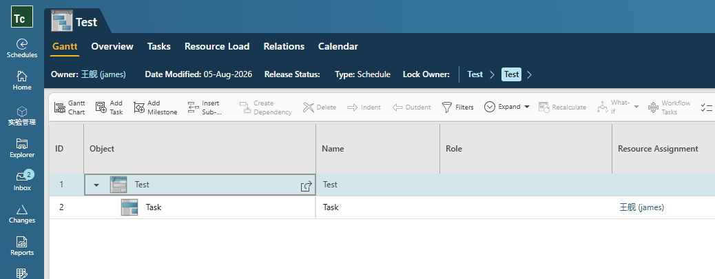Screen dimensions: 715x279
Task: Click first Test breadcrumb link
Action: 475,74
